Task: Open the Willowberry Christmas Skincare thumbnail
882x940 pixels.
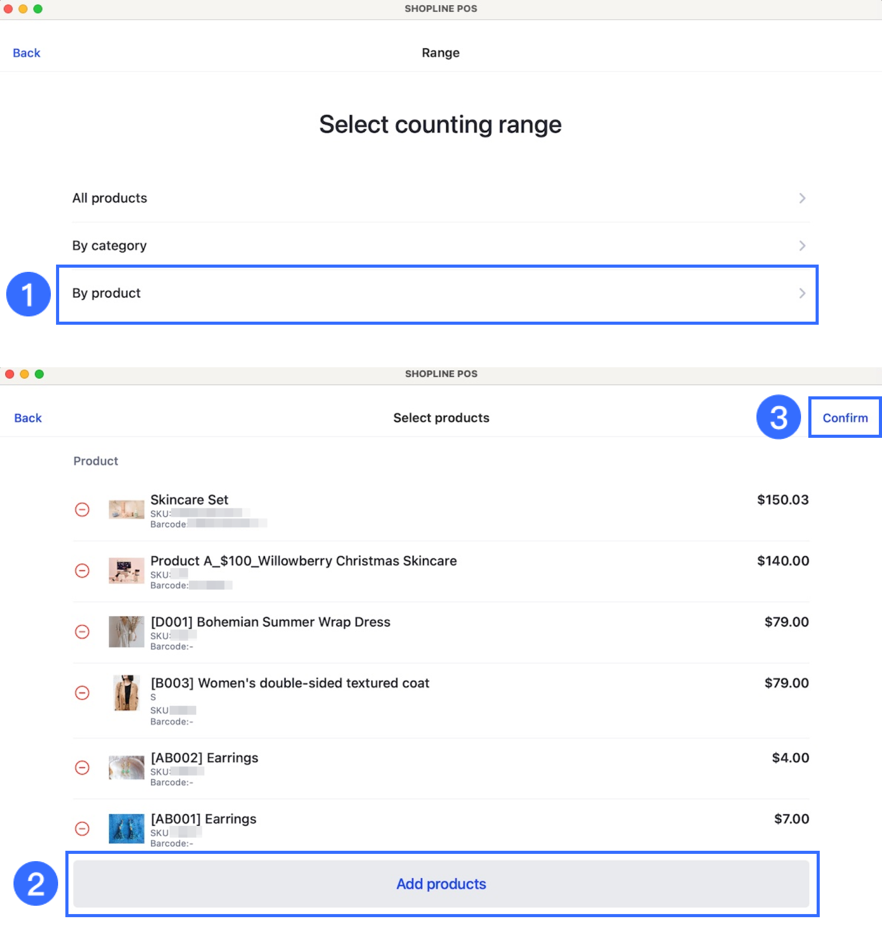Action: [126, 571]
